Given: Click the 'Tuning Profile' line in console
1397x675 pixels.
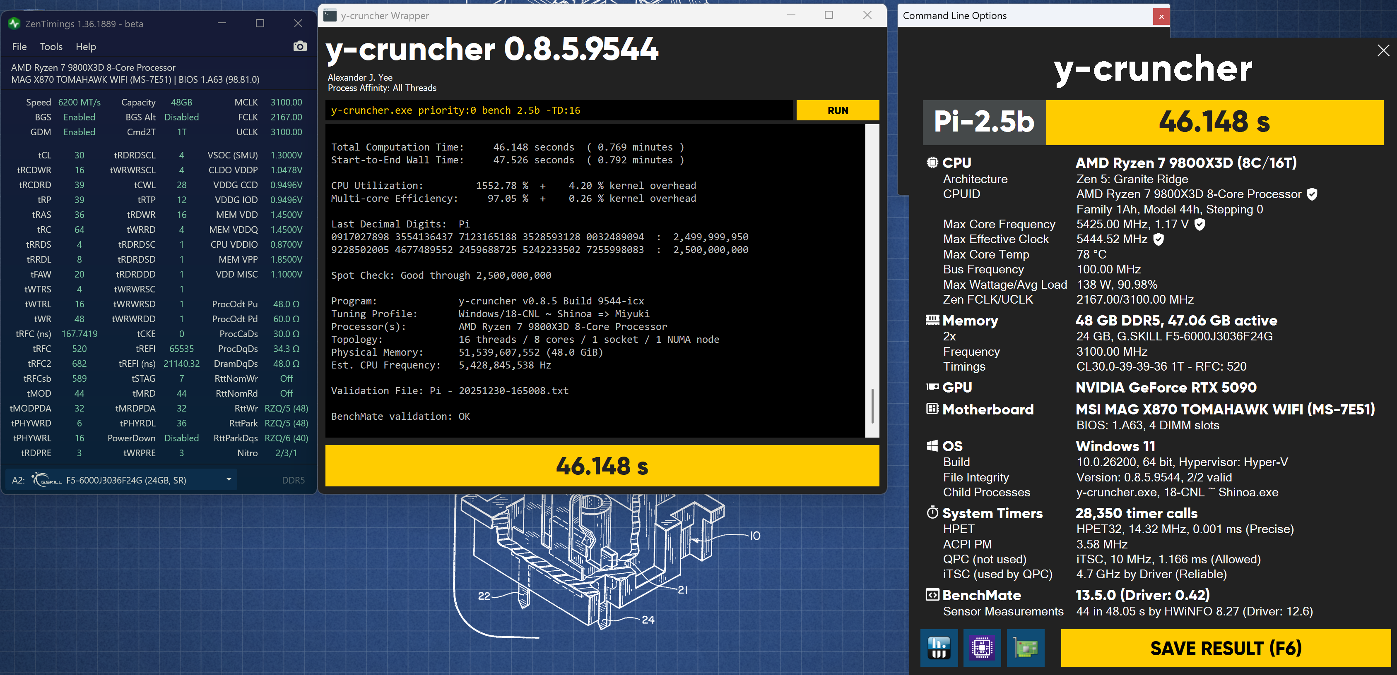Looking at the screenshot, I should point(490,314).
